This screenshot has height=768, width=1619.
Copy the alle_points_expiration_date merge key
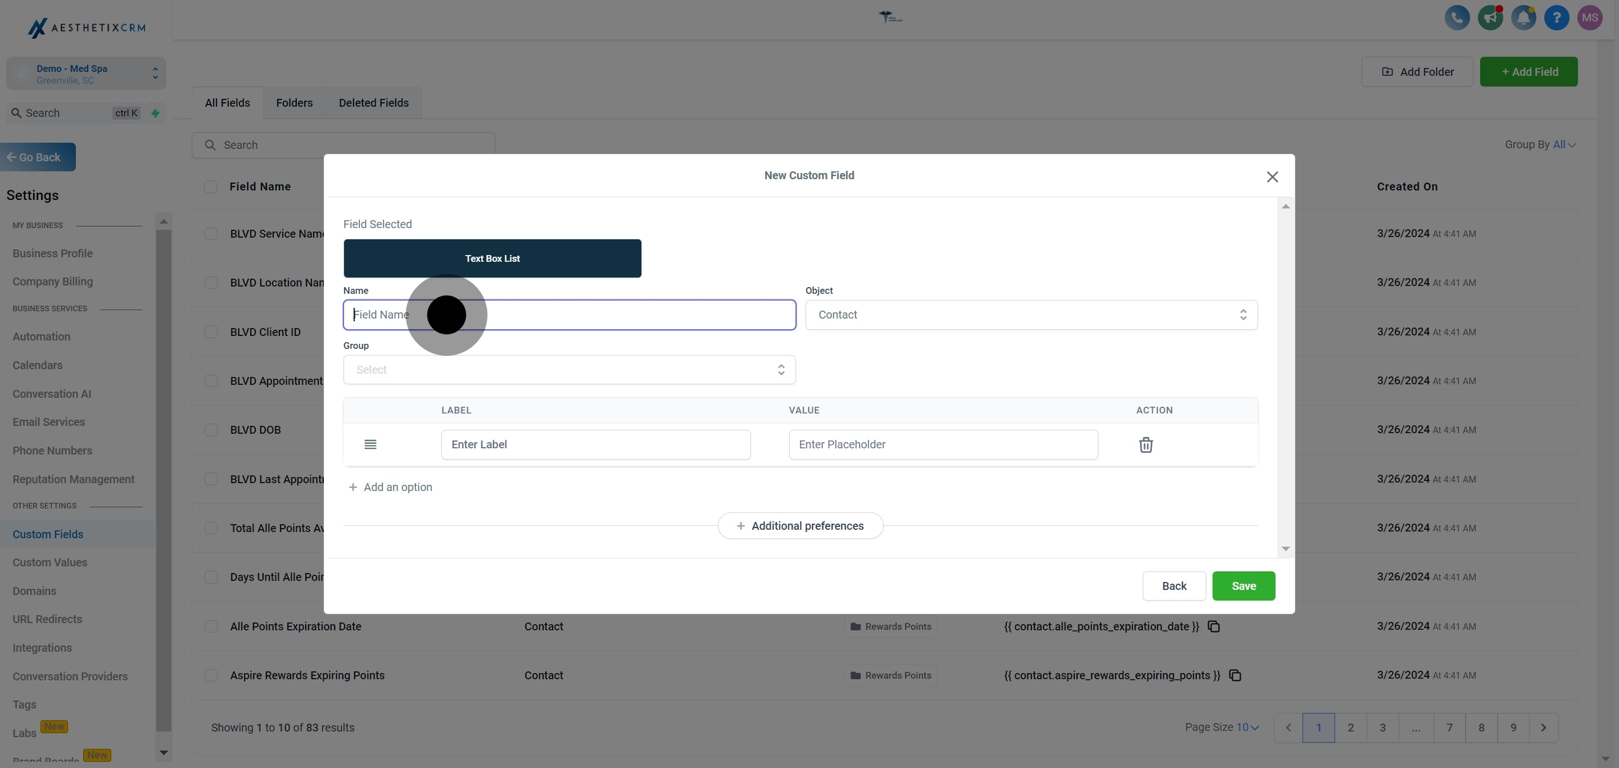tap(1214, 627)
